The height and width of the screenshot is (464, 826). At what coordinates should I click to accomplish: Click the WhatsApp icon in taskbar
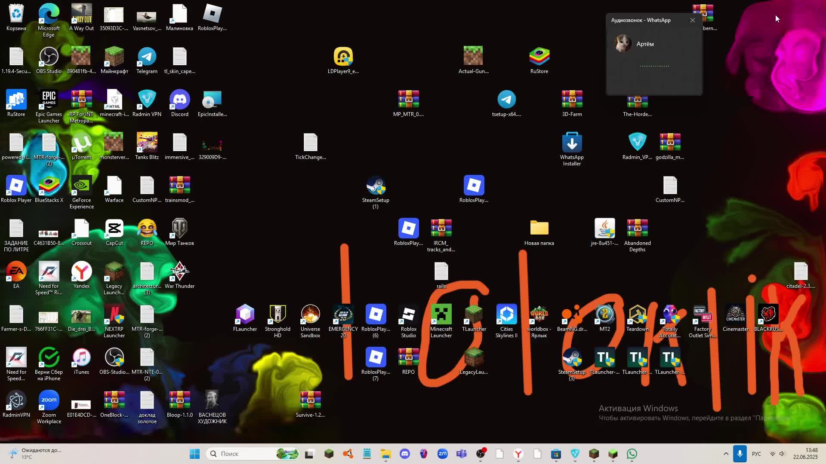click(x=632, y=454)
